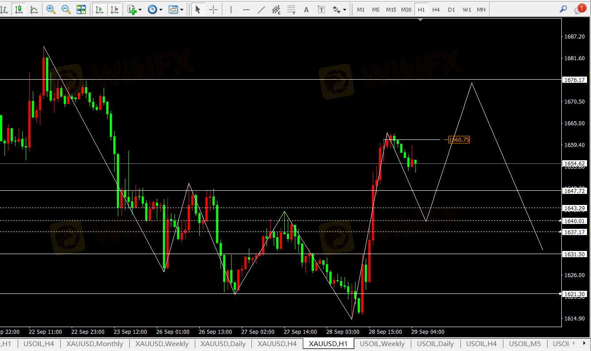This screenshot has width=591, height=351.
Task: Toggle Chart Shift button
Action: coord(115,9)
